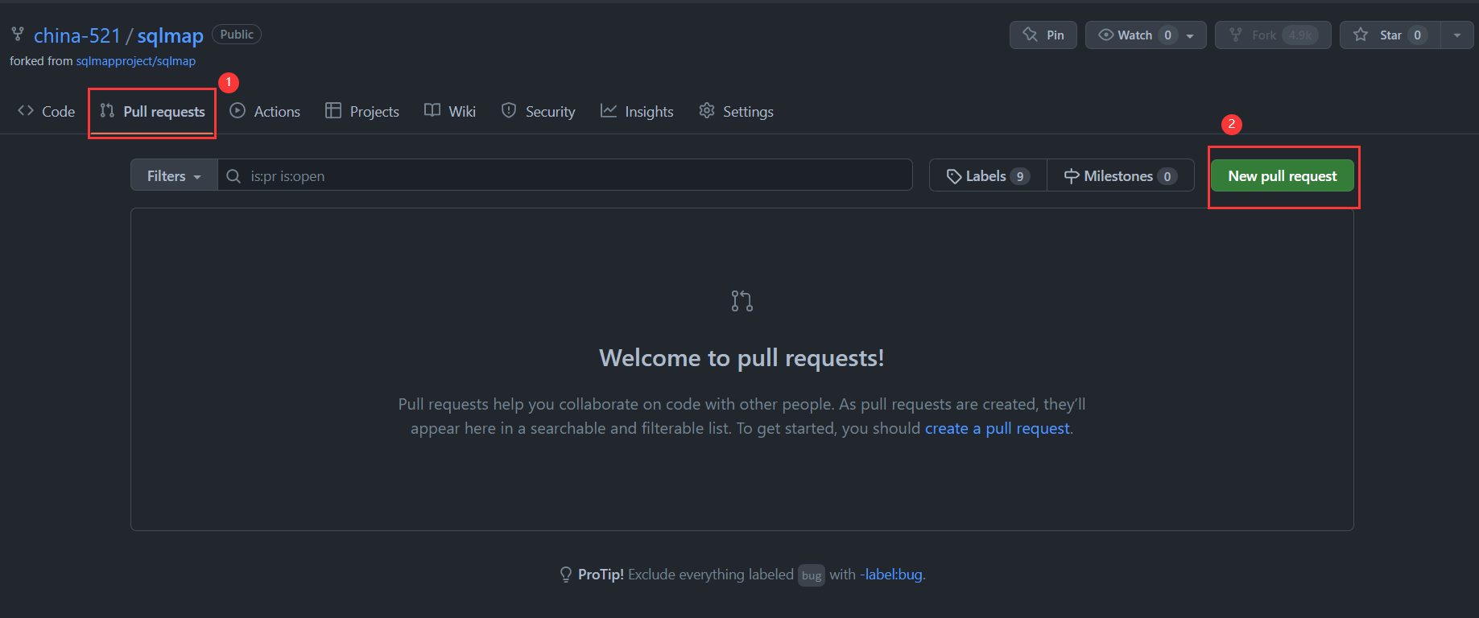Open the Wiki tab
The width and height of the screenshot is (1479, 618).
(x=450, y=111)
